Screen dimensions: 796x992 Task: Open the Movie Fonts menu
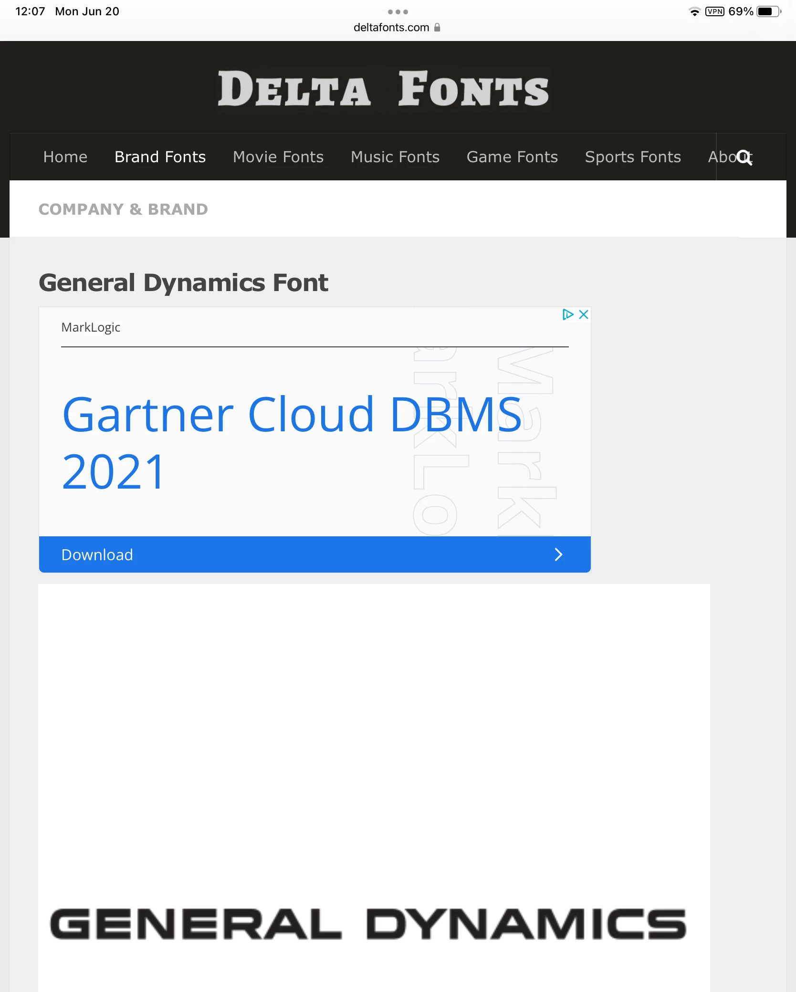278,157
